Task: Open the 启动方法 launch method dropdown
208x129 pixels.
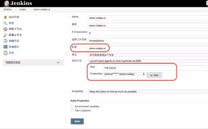Action: 148,61
